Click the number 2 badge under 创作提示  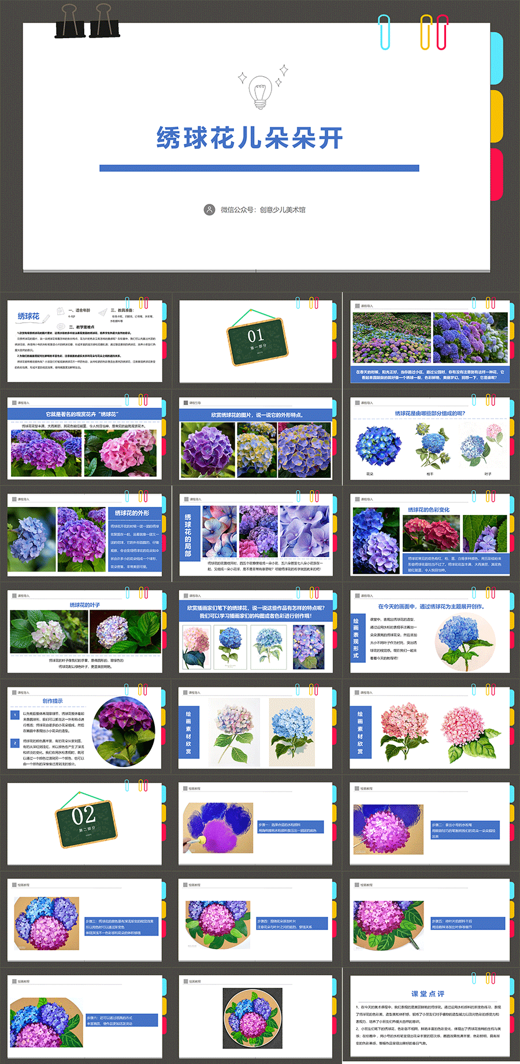point(15,743)
